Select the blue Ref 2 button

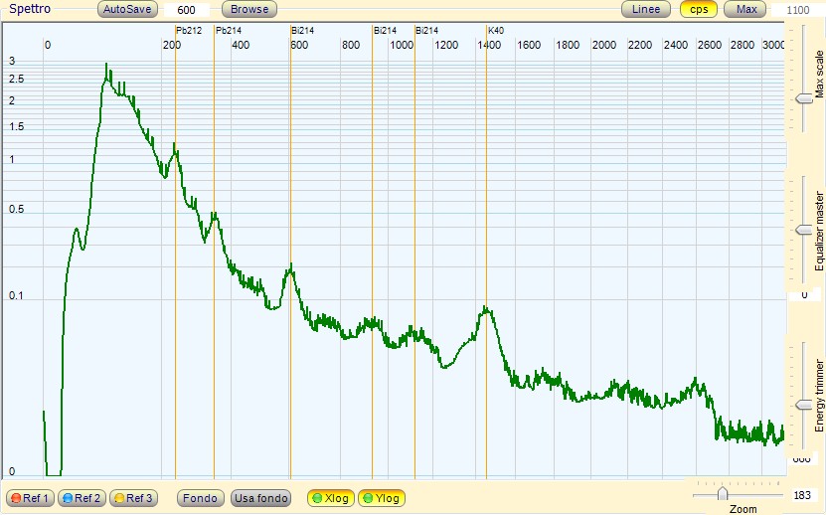coord(82,498)
